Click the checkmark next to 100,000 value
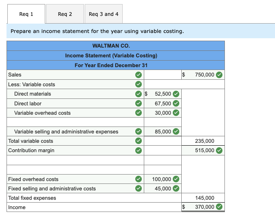Viewport: 275px width, 214px height. [x=176, y=179]
